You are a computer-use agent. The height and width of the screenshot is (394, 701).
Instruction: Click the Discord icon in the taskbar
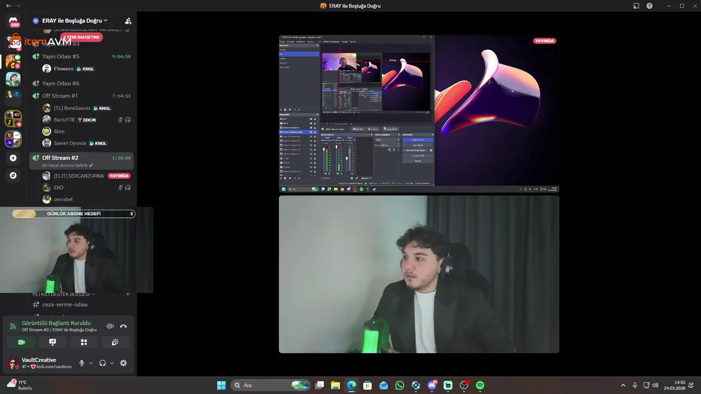click(x=432, y=385)
